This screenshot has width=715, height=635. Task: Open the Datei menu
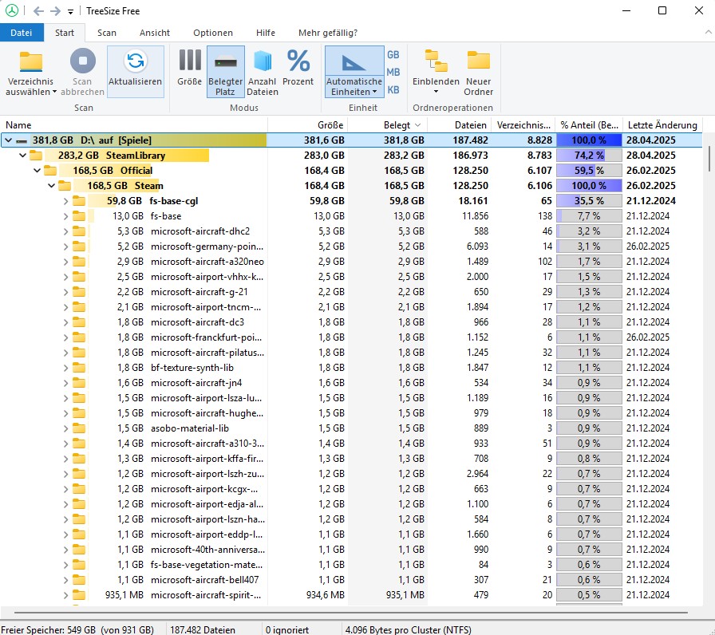pyautogui.click(x=22, y=33)
